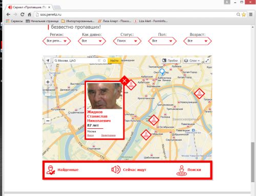Zoom out the map with minus button

point(48,121)
